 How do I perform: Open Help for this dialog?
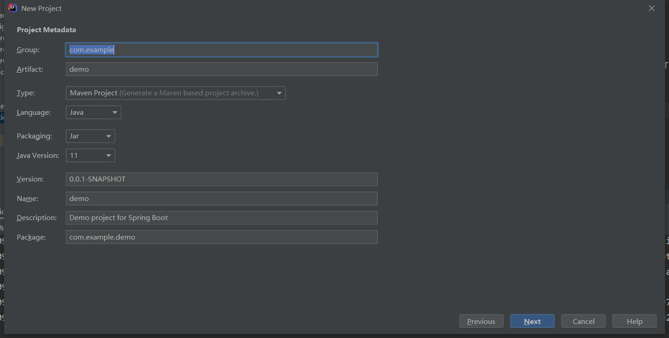point(635,321)
